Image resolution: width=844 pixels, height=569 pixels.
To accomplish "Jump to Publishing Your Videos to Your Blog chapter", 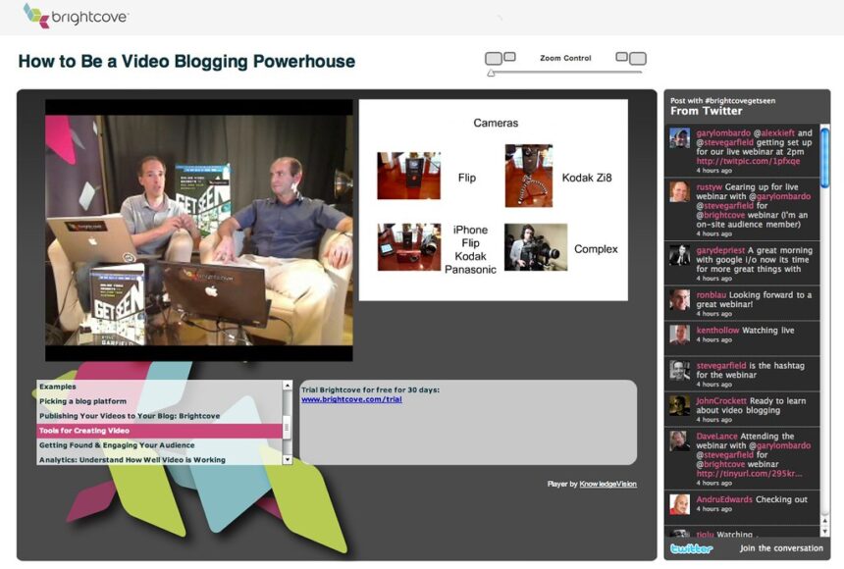I will [x=159, y=416].
